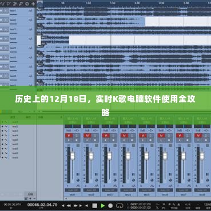Open the Auto Off dropdown on mixer channel 1

[x=73, y=190]
